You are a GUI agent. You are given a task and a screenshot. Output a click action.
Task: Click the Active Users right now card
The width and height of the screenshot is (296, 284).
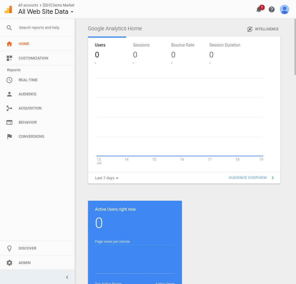pyautogui.click(x=135, y=242)
